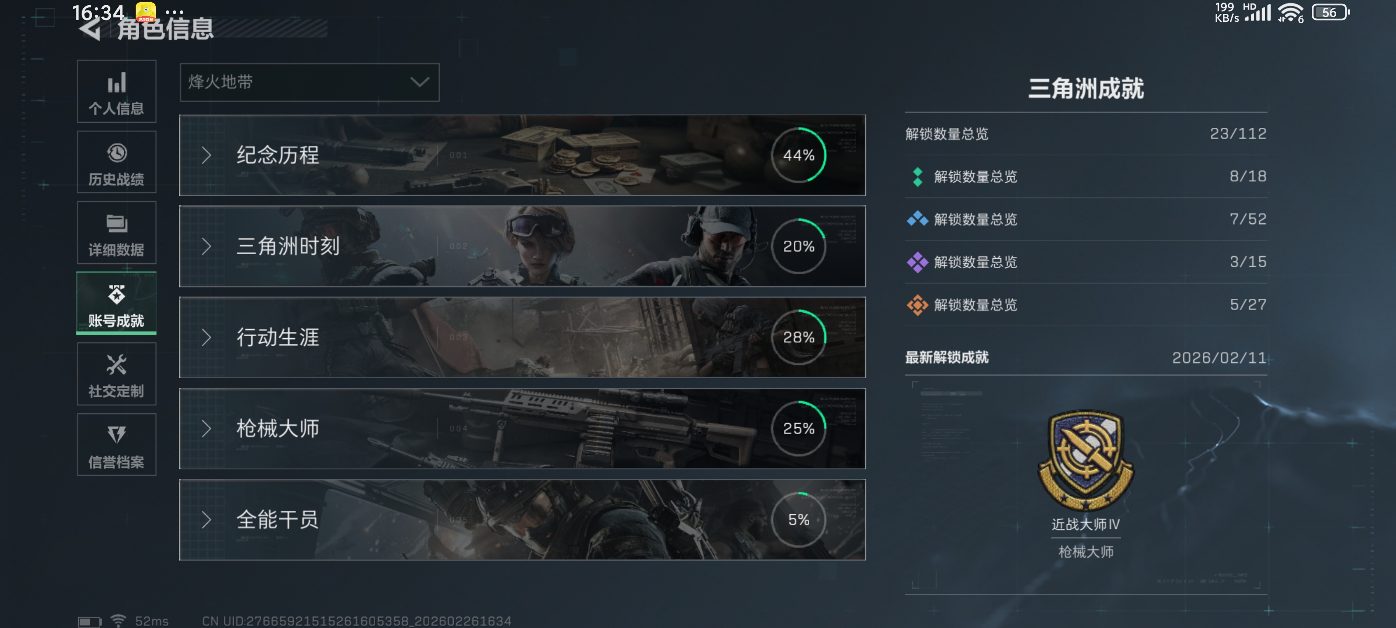Expand the 纪念历程 category chevron
The height and width of the screenshot is (628, 1396).
click(206, 156)
